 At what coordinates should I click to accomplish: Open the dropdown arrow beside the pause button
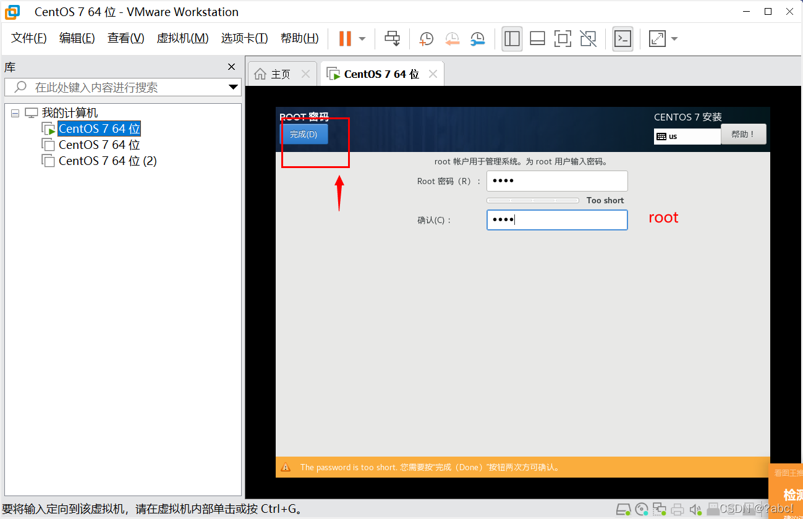point(362,39)
